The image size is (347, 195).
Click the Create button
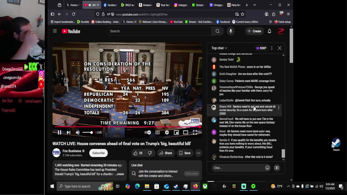(254, 31)
